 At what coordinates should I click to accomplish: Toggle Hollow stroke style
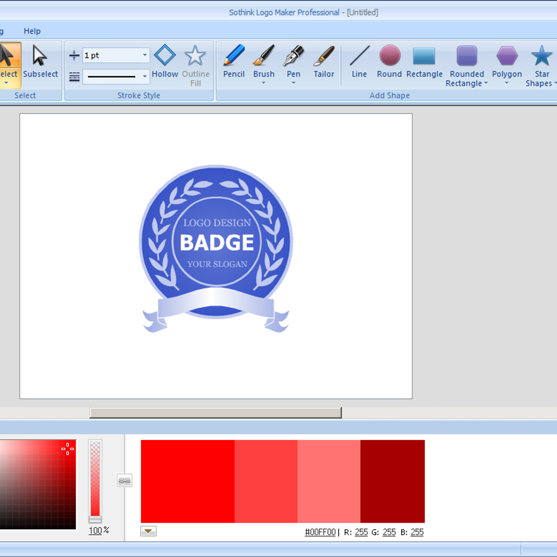click(165, 62)
